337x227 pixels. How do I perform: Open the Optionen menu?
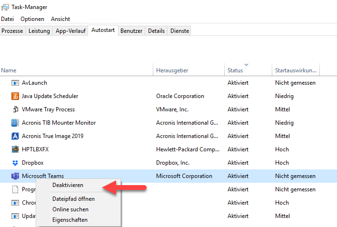coord(32,19)
